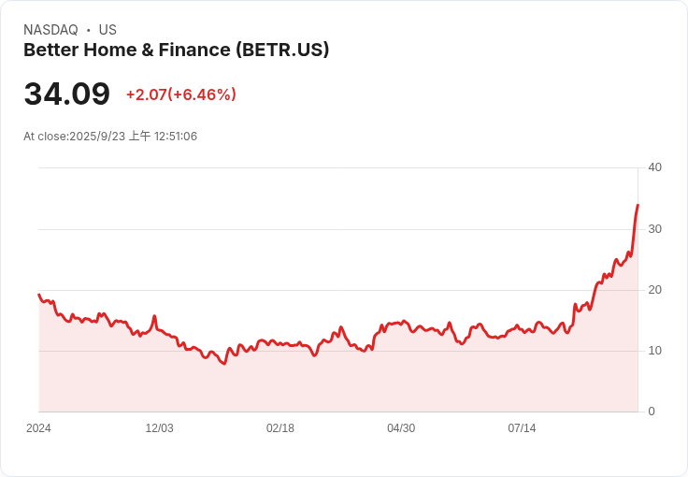Click the 30 y-axis label
Viewport: 688px width, 477px height.
(655, 229)
